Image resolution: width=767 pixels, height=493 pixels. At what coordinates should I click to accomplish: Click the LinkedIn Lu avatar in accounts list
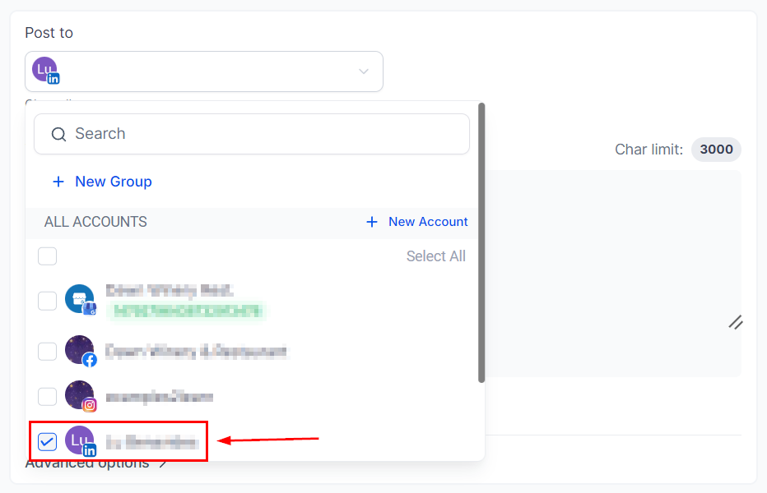click(80, 441)
